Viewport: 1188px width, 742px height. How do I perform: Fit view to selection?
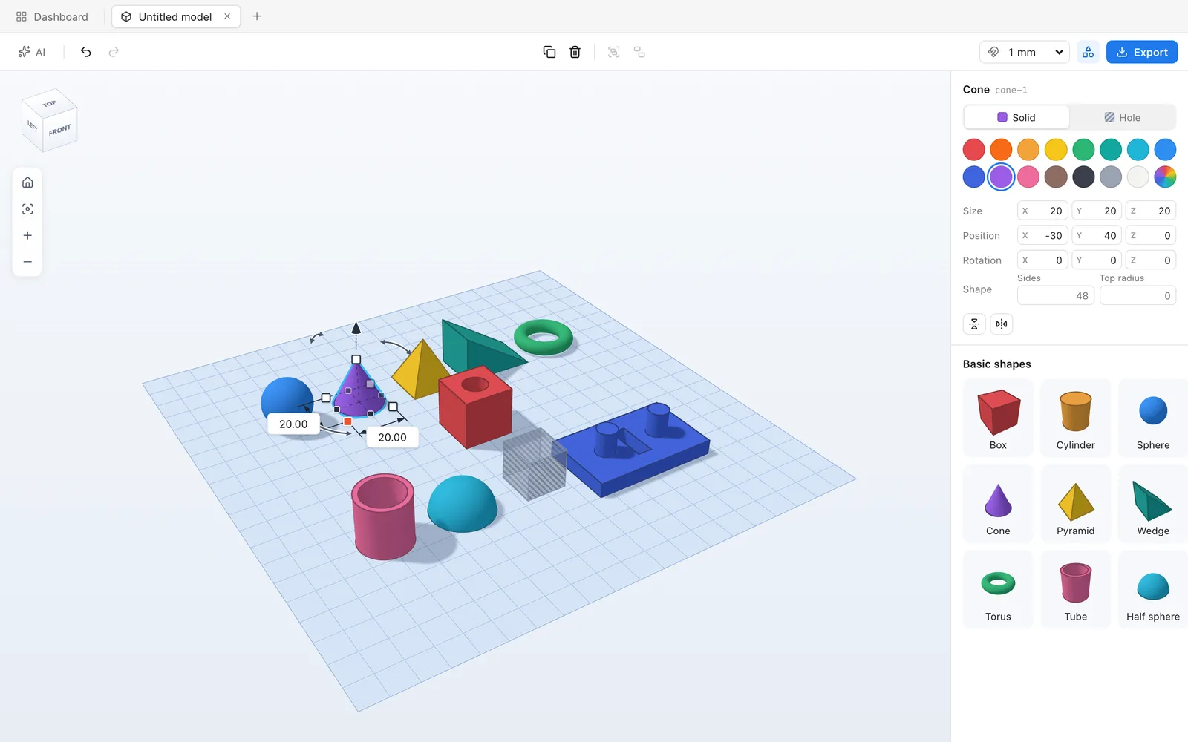27,209
